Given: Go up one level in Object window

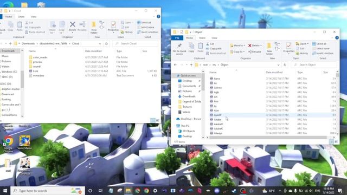Looking at the screenshot, I should pos(191,65).
